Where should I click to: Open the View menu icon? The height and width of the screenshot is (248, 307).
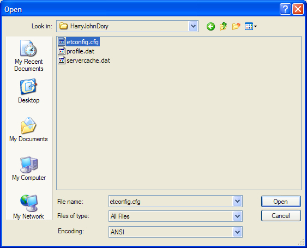[x=251, y=26]
